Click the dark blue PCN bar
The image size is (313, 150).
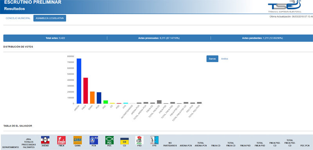(x=99, y=98)
